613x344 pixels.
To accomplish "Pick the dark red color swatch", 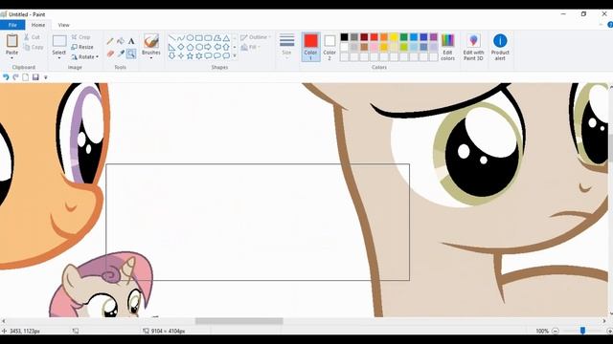I will [x=364, y=37].
